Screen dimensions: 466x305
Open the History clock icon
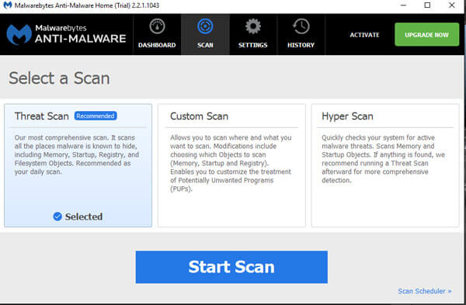click(x=301, y=26)
